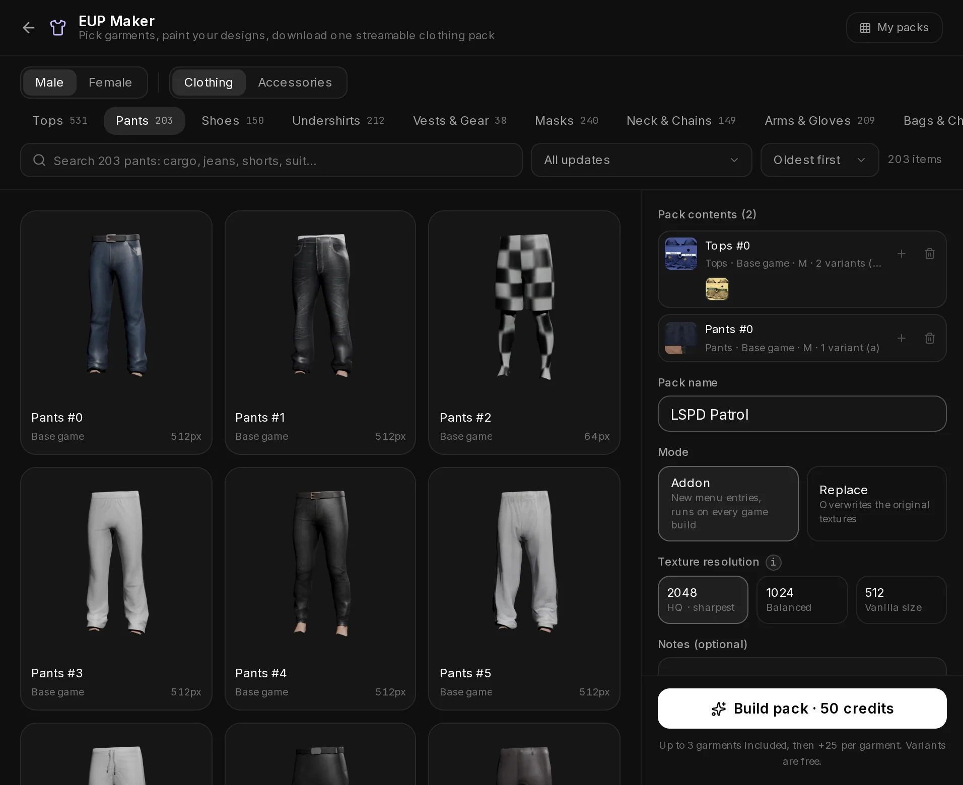The width and height of the screenshot is (963, 785).
Task: Click the 'Pack contents (2)' heading
Action: click(x=707, y=214)
